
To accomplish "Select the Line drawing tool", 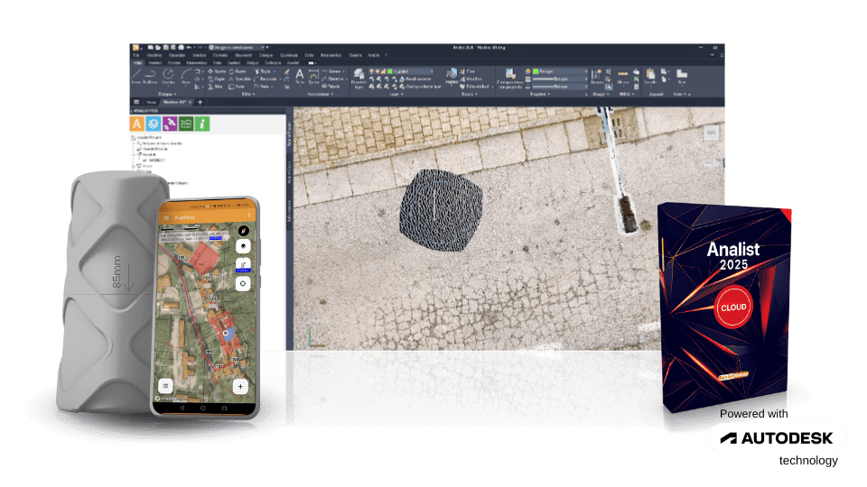I will coord(136,76).
